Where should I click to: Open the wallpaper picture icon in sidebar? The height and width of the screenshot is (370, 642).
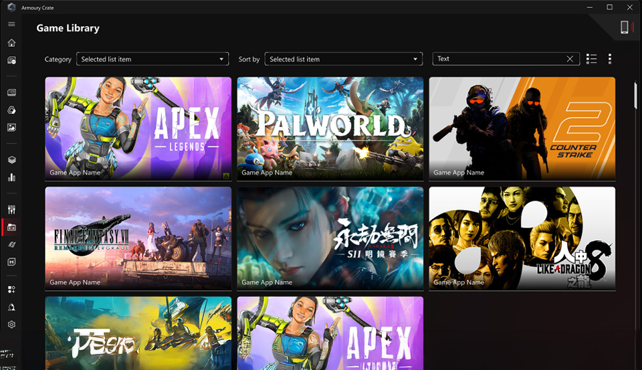click(x=11, y=127)
